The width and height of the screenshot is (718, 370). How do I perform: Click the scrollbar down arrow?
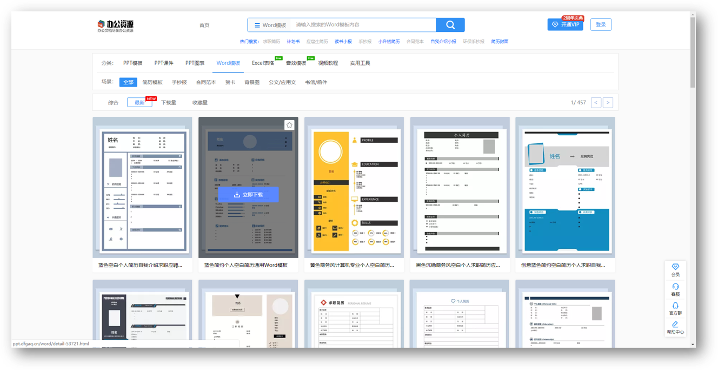693,345
